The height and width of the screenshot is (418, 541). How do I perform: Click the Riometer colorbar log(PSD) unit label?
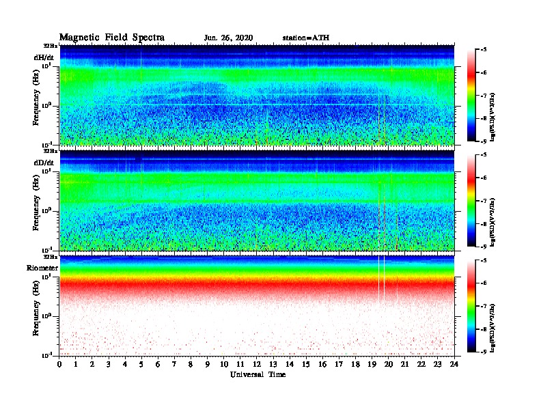click(x=493, y=328)
